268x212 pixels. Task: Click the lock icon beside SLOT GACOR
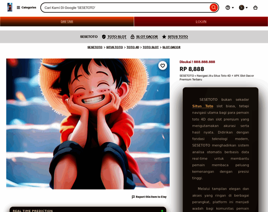click(x=133, y=37)
